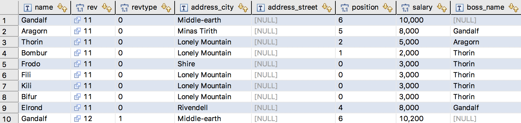Follow rev link icon in Thorin row
The width and height of the screenshot is (521, 123).
click(x=77, y=42)
